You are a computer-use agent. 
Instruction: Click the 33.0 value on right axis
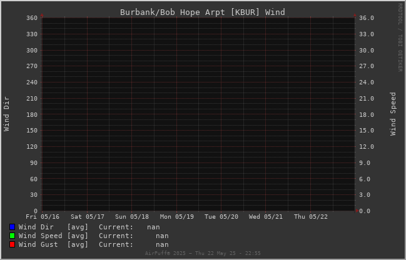point(367,34)
